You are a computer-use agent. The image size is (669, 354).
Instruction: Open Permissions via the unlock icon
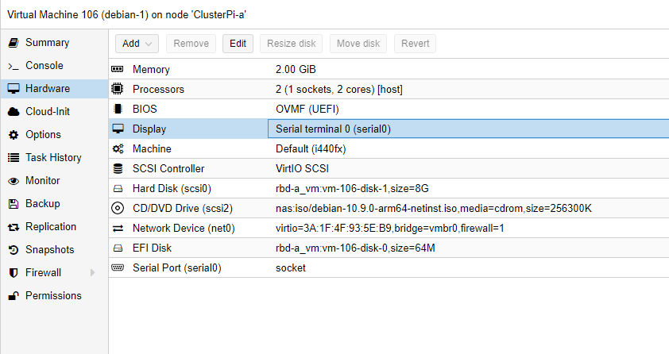point(14,295)
